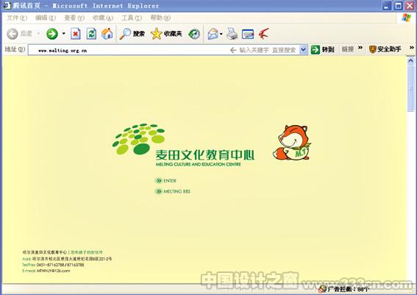Open the Mail envelope icon
The width and height of the screenshot is (417, 295).
pyautogui.click(x=213, y=34)
